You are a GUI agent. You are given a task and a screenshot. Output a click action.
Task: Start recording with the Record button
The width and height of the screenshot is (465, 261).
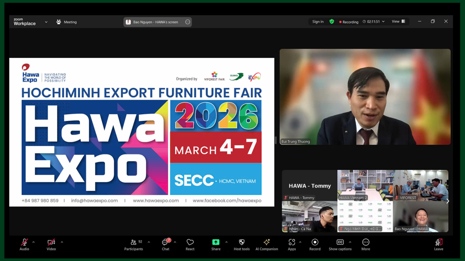(315, 244)
